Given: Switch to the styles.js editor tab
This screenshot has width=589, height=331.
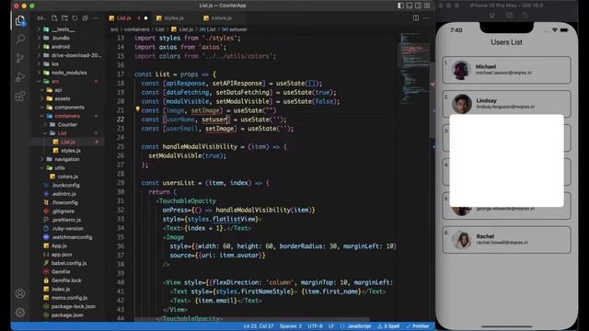Looking at the screenshot, I should (x=174, y=18).
